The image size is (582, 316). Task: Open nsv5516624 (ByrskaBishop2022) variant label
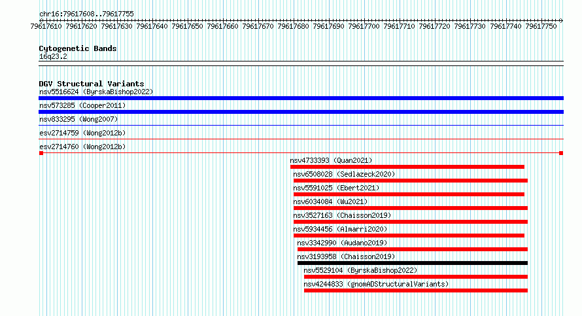pos(96,92)
